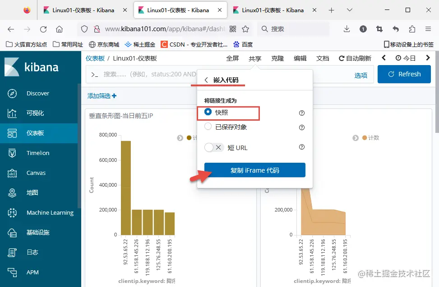
Task: Open the 日志 logs section
Action: [32, 252]
